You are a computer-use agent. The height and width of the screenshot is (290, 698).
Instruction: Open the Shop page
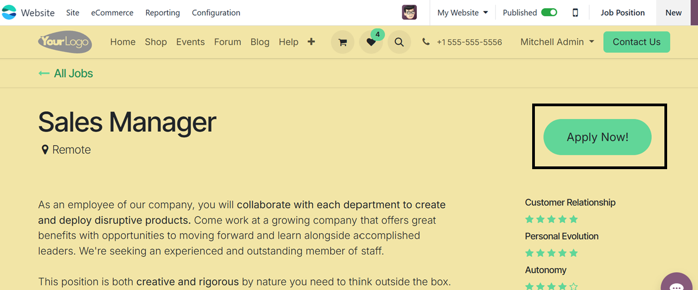pos(156,42)
